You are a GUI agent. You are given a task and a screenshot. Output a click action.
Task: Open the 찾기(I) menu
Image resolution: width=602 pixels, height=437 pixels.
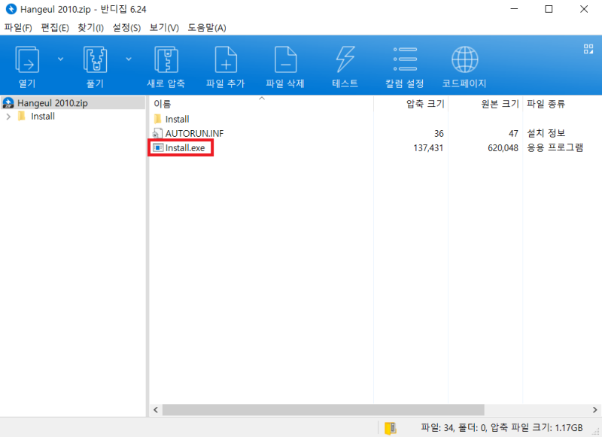tap(90, 28)
